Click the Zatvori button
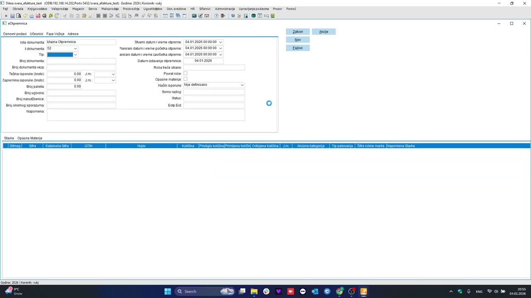Image resolution: width=531 pixels, height=298 pixels. (x=297, y=31)
